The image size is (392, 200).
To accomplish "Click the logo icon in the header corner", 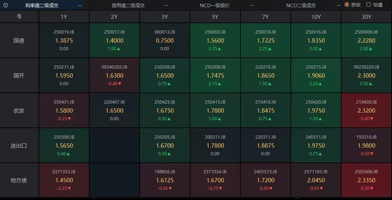I will (x=19, y=17).
